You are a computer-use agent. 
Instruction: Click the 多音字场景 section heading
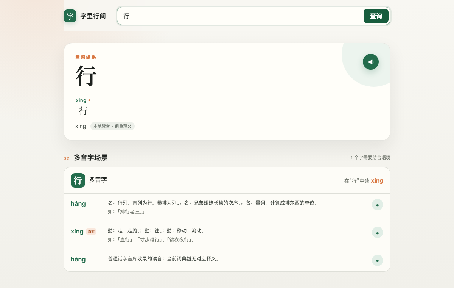(91, 158)
